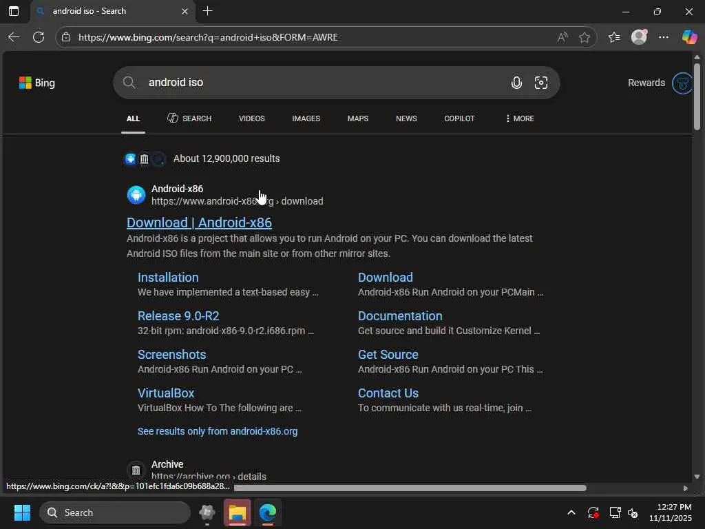Click the Android-x86 site favicon
Viewport: 705px width, 529px height.
click(x=136, y=195)
